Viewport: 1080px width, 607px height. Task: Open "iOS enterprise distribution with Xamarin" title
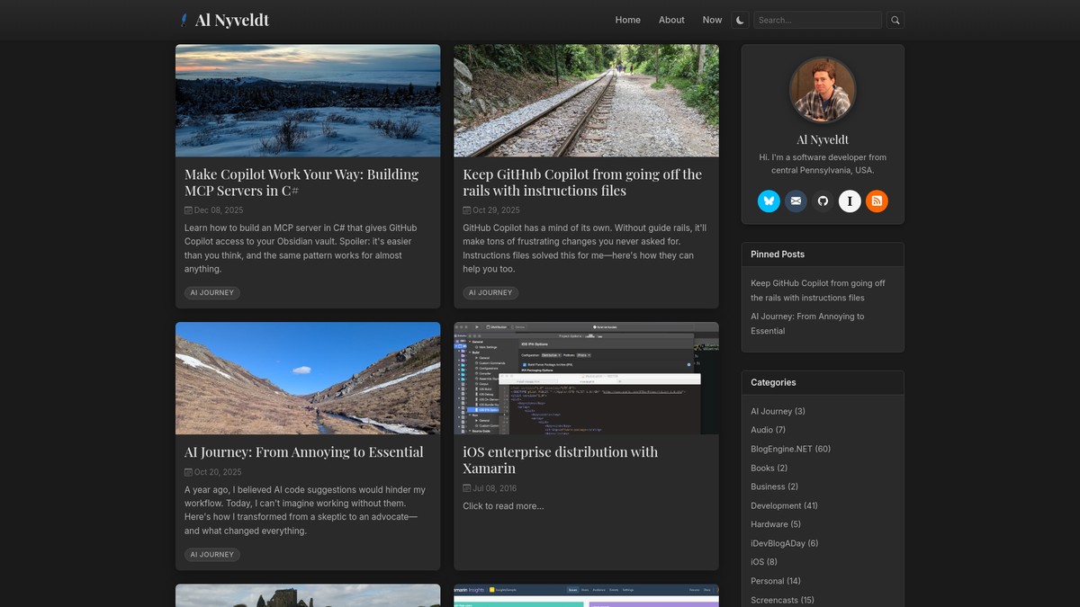pyautogui.click(x=560, y=460)
